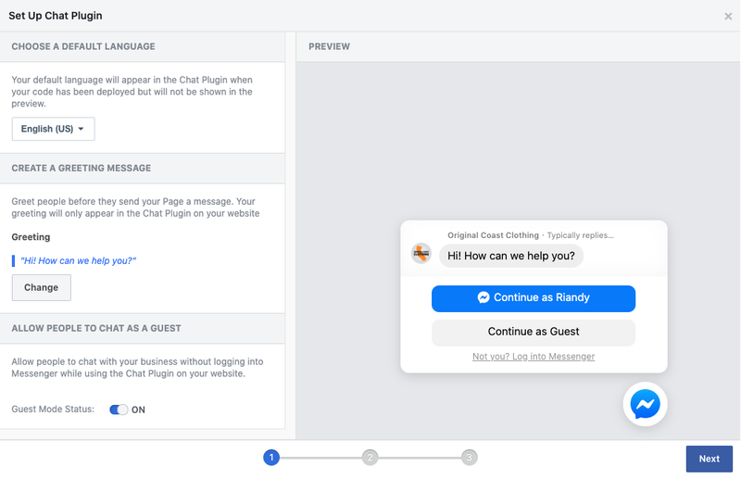Click the preview chat bubble message
Image resolution: width=741 pixels, height=479 pixels.
point(511,256)
